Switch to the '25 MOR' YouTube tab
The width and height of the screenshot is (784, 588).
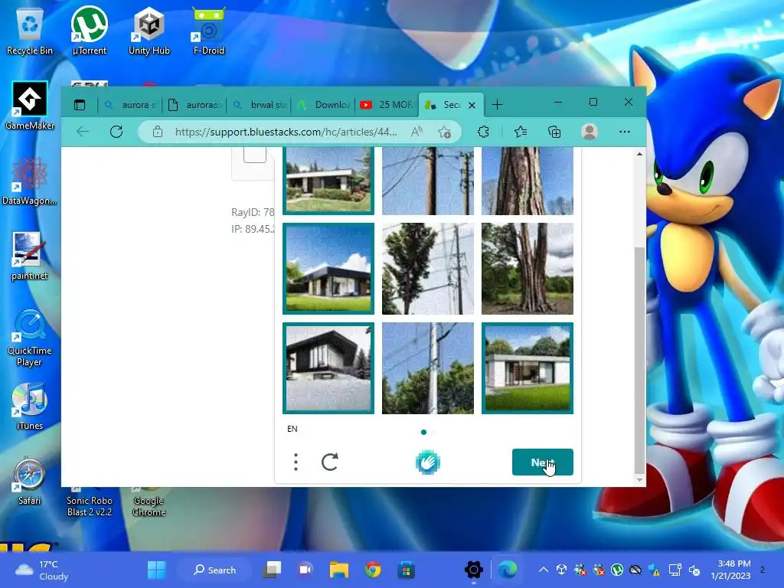[x=387, y=105]
